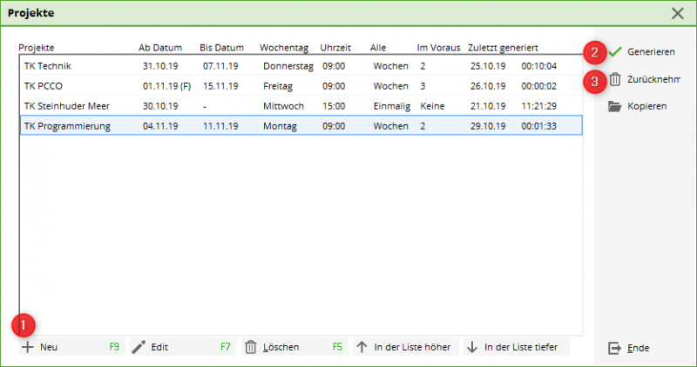Click the down arrow for list lower
Image resolution: width=697 pixels, height=367 pixels.
click(x=472, y=347)
